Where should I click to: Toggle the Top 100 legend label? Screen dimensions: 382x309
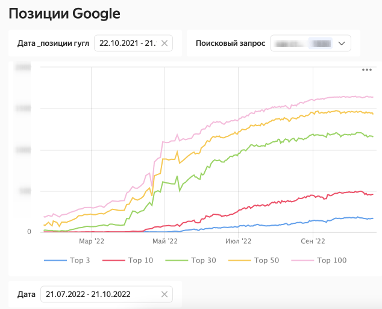(x=332, y=261)
